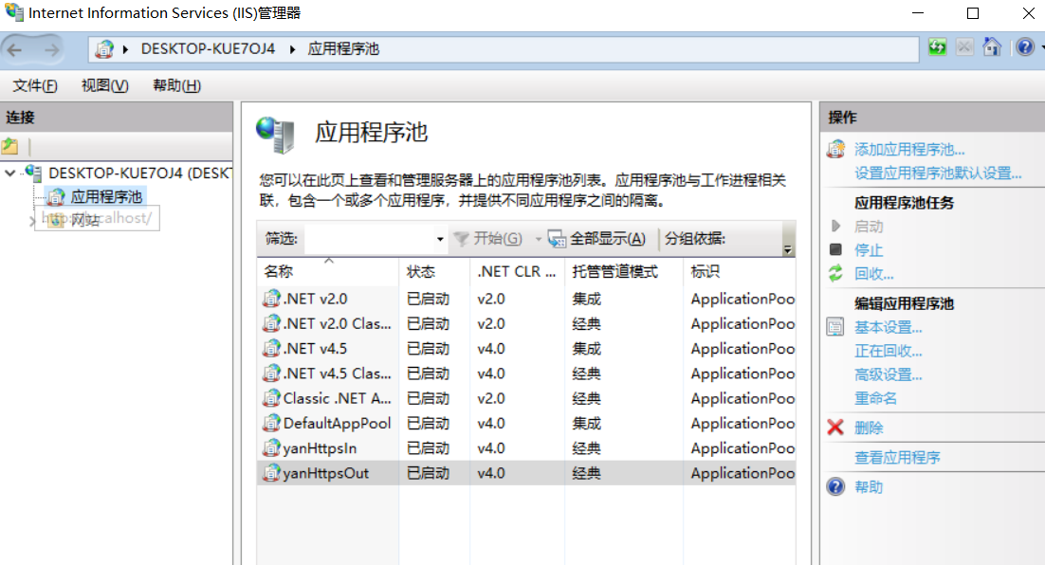Click the forward navigation arrow
Image resolution: width=1045 pixels, height=565 pixels.
point(51,49)
